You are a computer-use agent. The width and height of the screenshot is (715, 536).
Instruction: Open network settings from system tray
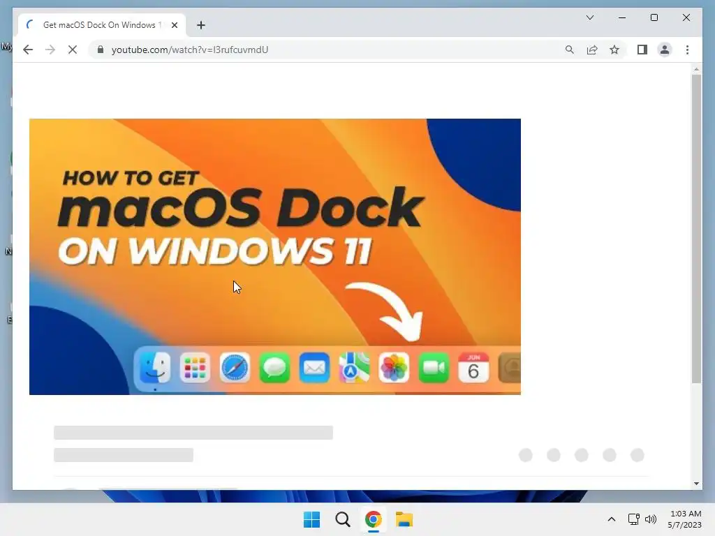[x=633, y=519]
